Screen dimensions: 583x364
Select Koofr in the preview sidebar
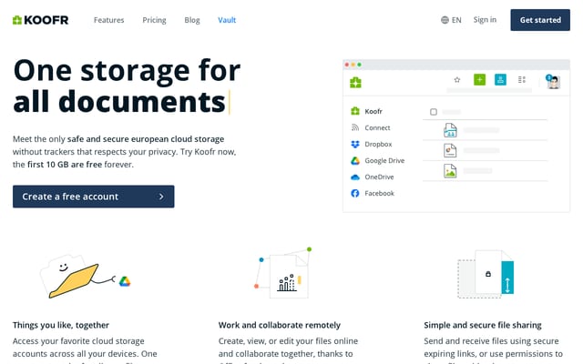(x=373, y=111)
